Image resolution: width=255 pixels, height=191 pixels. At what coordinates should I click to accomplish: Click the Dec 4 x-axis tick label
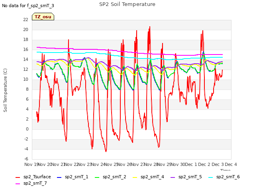pos(231,164)
